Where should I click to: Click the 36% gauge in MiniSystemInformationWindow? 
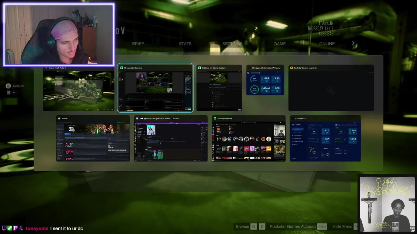pos(254,79)
